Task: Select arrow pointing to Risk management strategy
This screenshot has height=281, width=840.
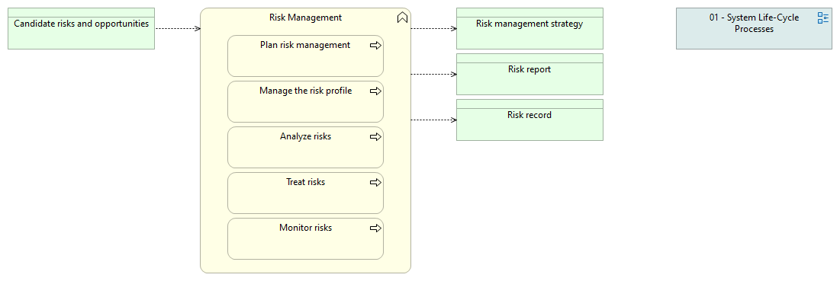Action: tap(433, 29)
